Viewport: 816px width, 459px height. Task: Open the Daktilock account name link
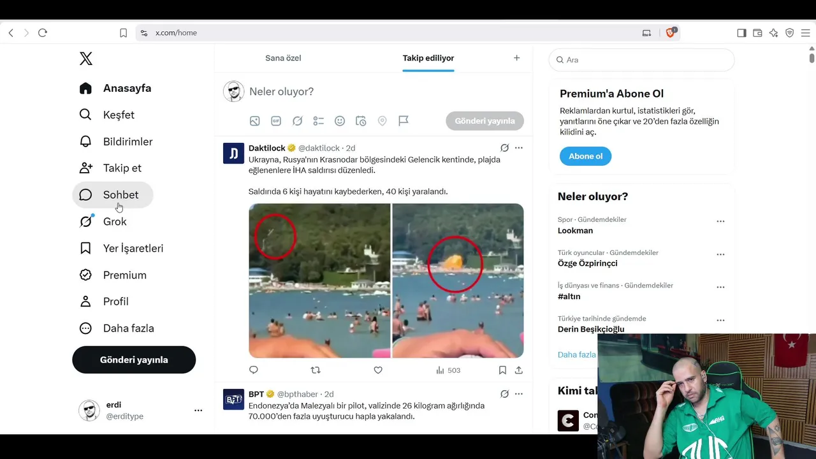267,148
